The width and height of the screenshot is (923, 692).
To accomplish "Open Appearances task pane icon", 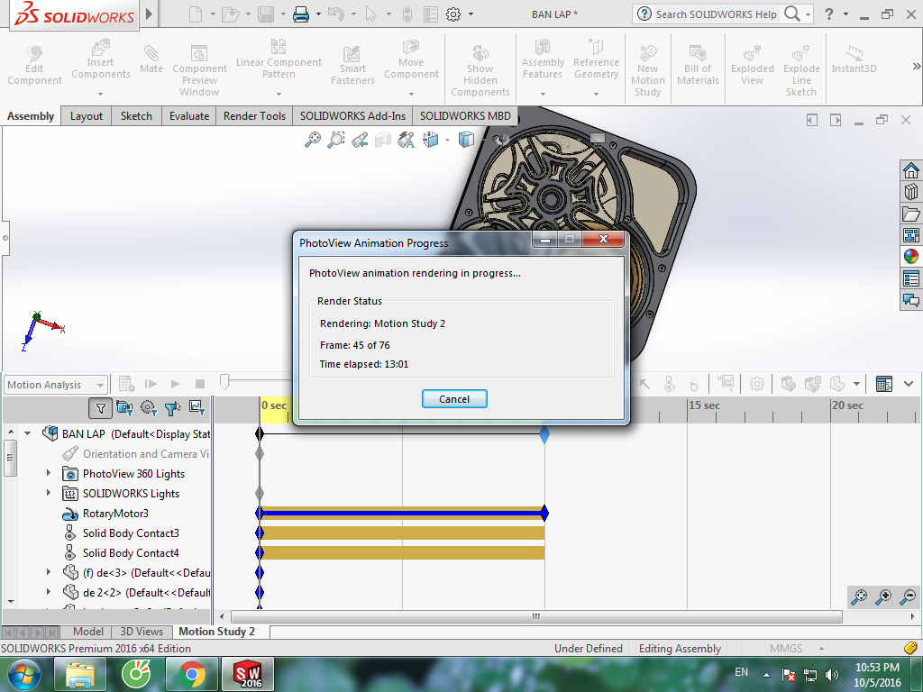I will point(910,257).
